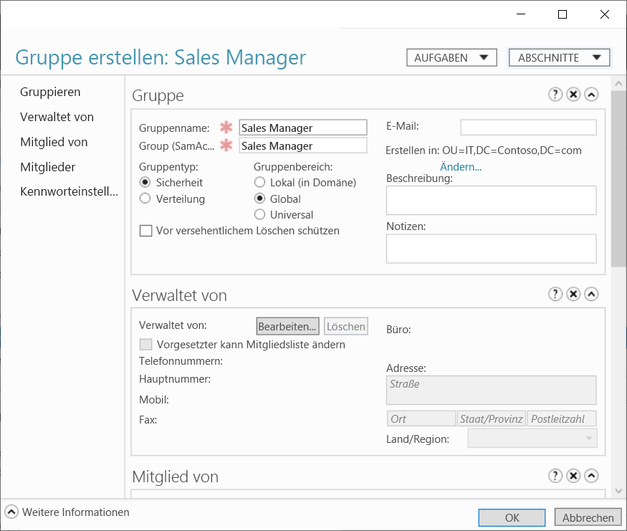627x531 pixels.
Task: Select the Universal group scope
Action: (259, 214)
